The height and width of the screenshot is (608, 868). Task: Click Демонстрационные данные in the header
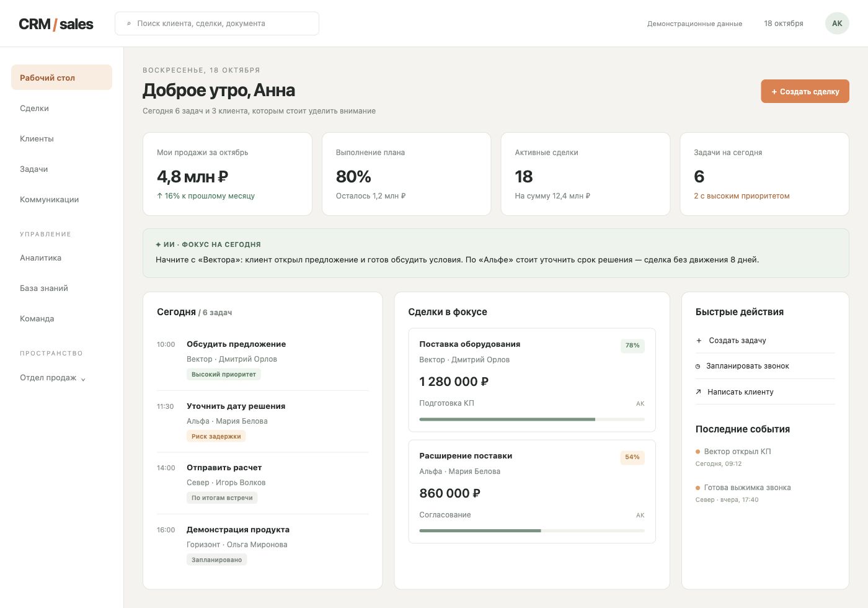[694, 24]
